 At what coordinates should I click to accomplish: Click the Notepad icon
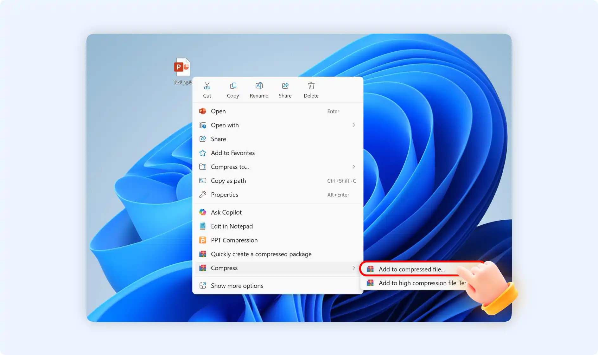(203, 226)
